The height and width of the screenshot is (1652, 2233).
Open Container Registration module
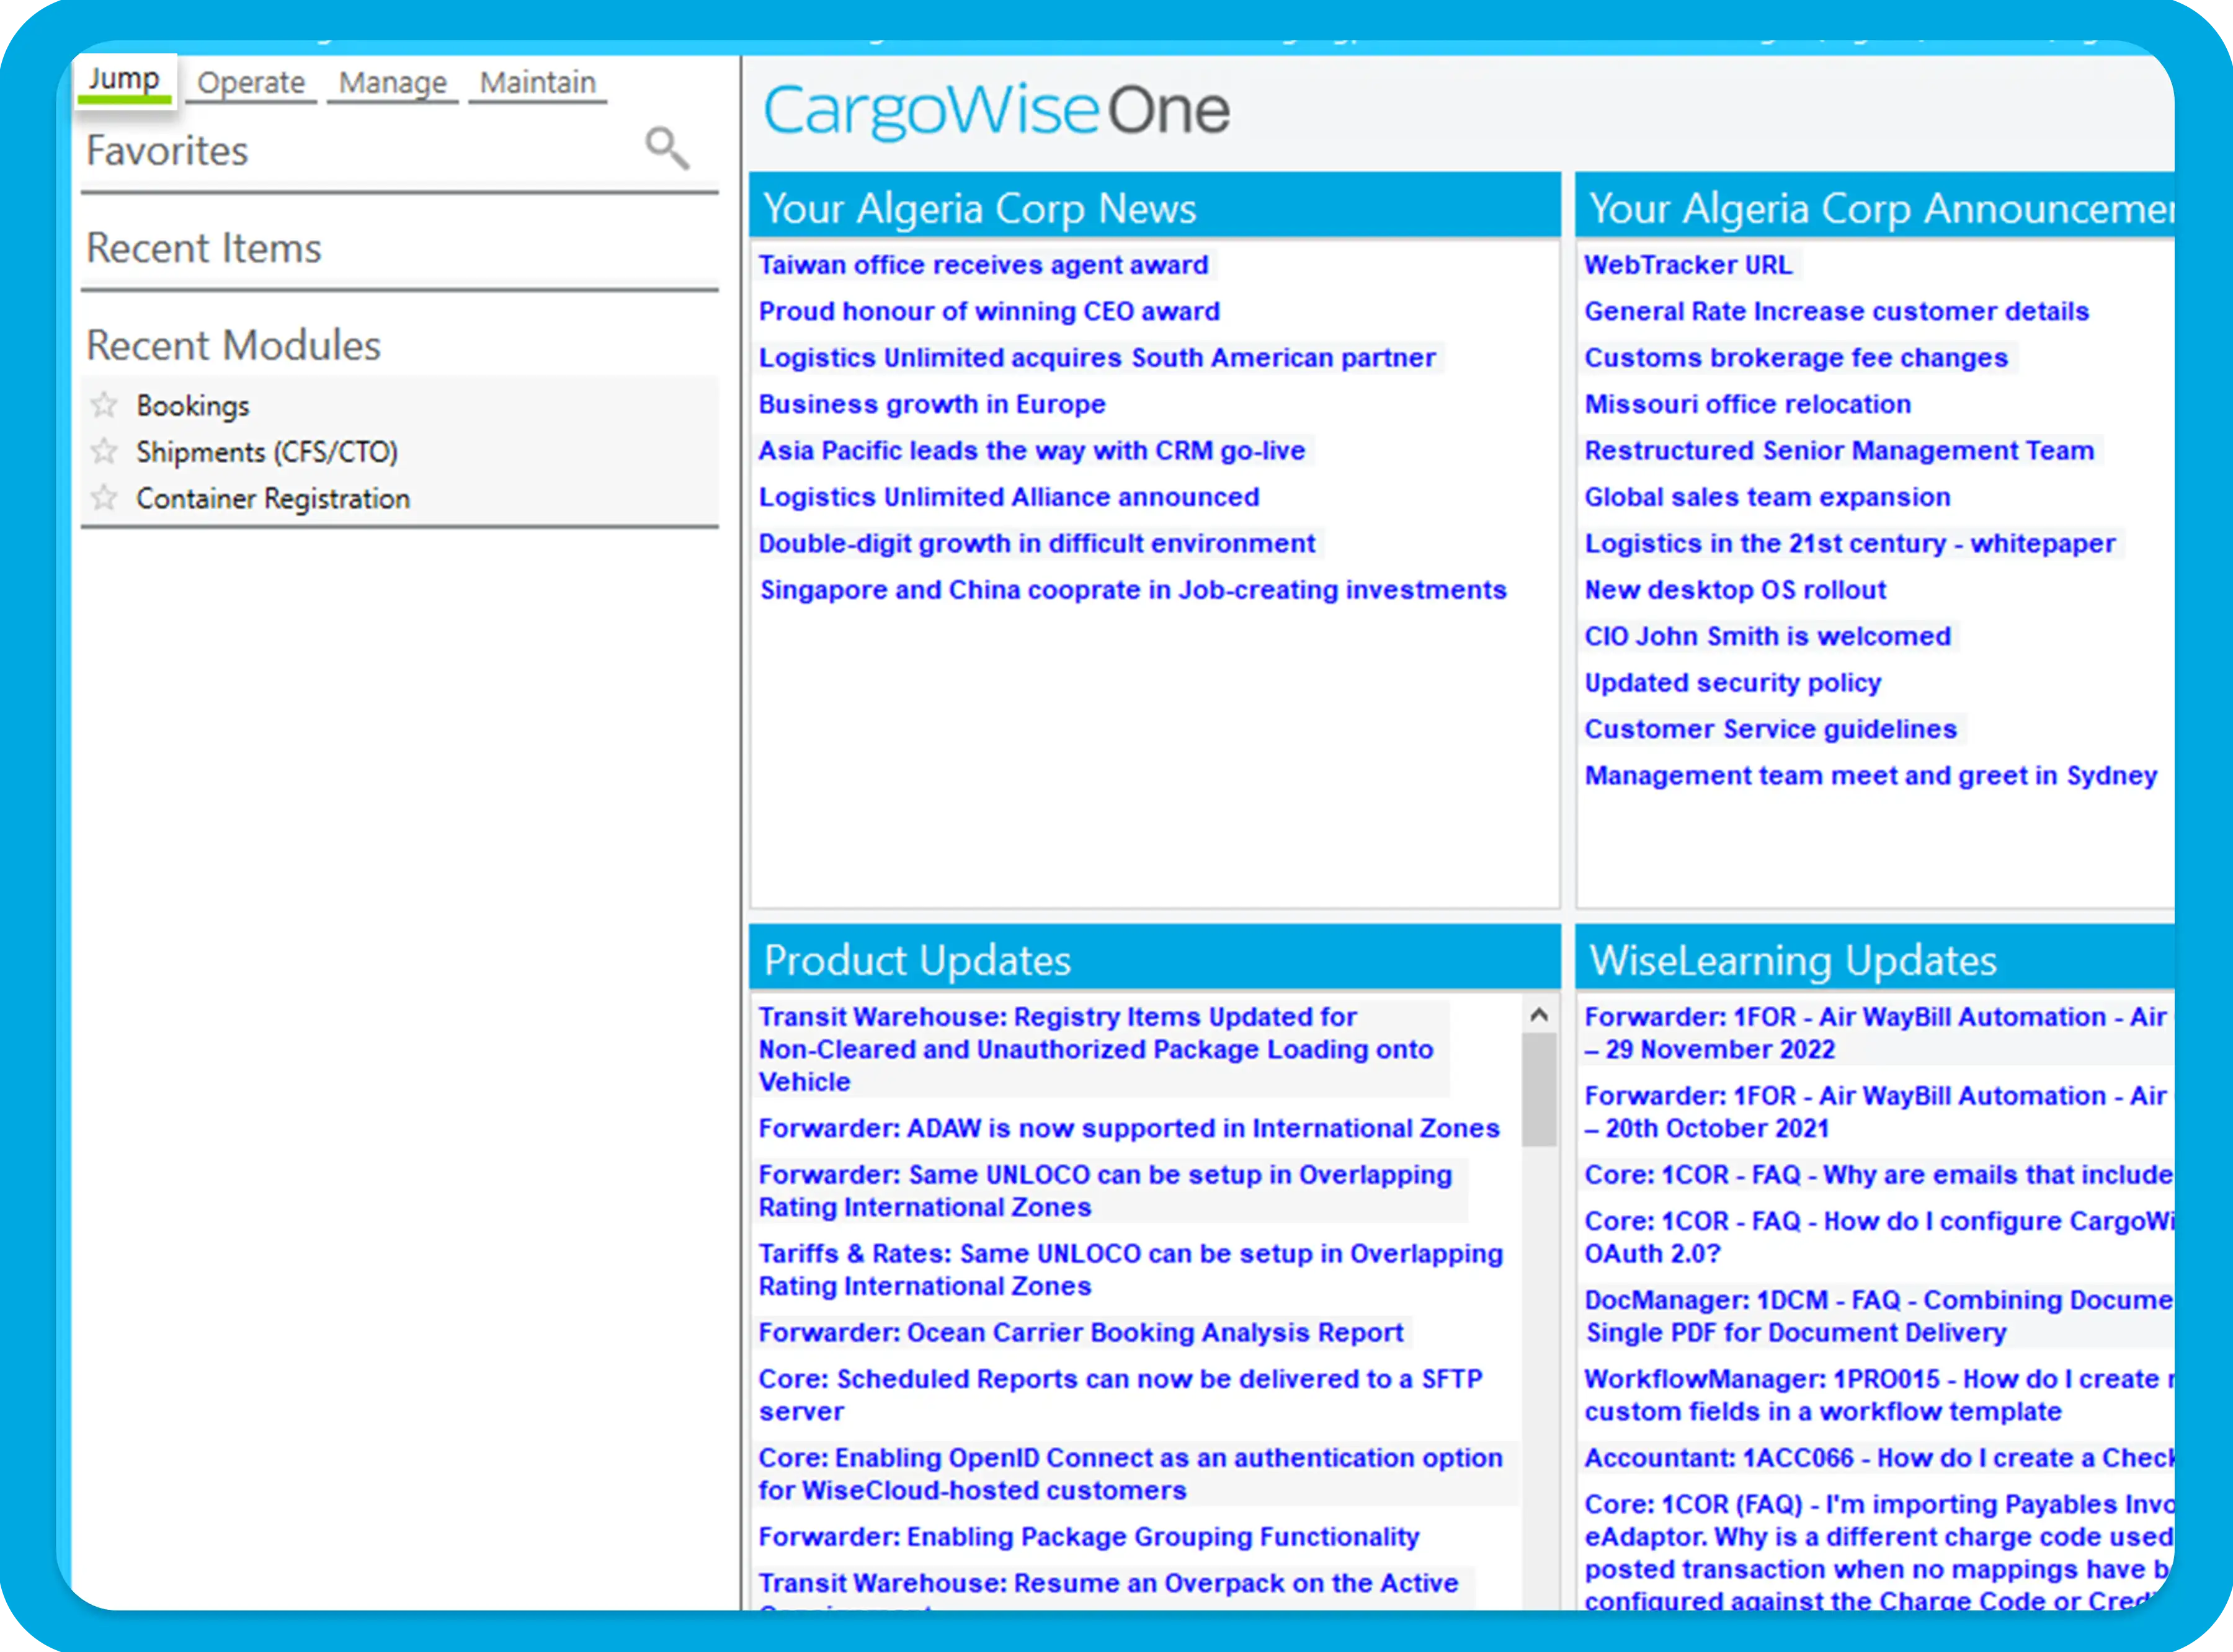[273, 498]
